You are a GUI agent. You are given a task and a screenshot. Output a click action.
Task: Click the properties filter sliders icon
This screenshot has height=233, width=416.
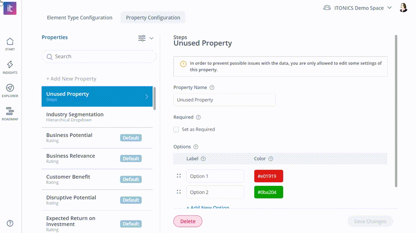click(x=142, y=38)
